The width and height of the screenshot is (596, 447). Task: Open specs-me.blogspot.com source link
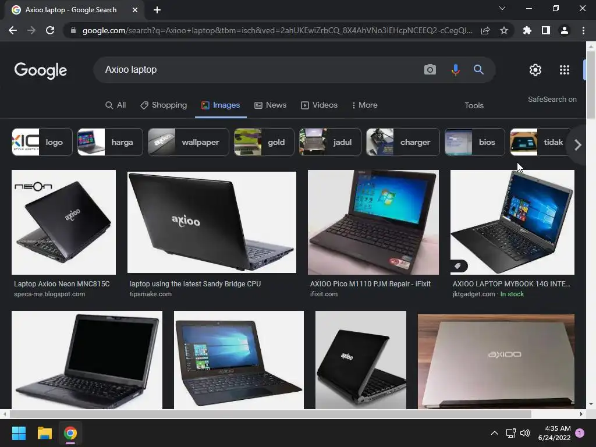[x=49, y=294]
